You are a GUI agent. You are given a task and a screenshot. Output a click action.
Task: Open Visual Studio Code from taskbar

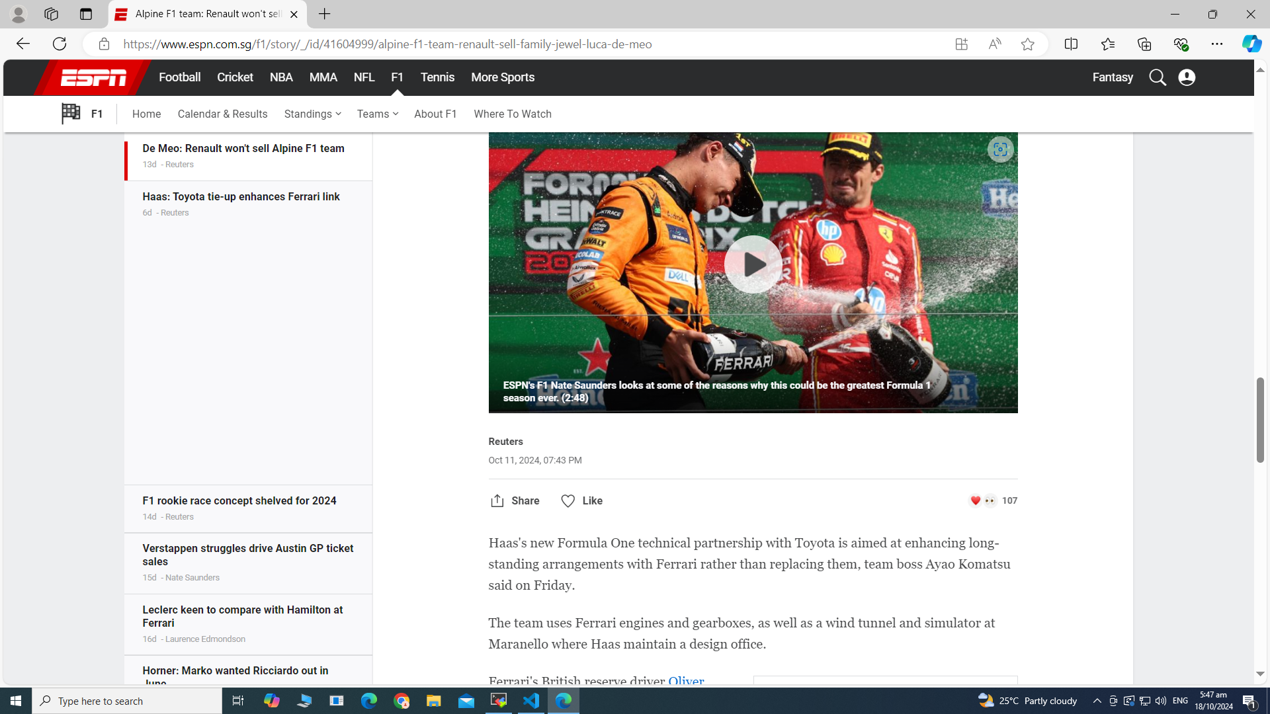pyautogui.click(x=530, y=701)
